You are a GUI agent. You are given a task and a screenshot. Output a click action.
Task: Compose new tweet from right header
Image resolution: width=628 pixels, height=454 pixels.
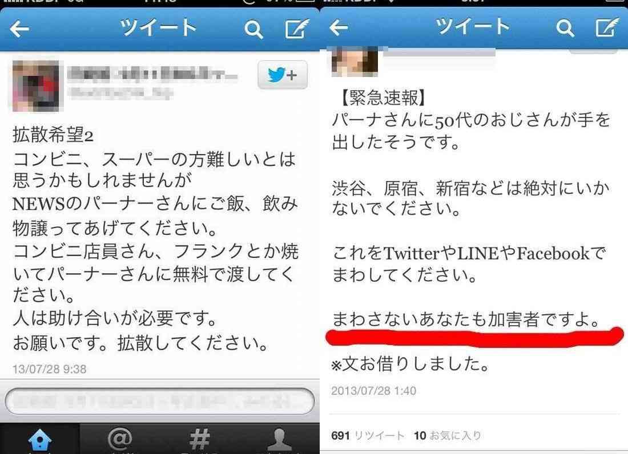(x=607, y=27)
